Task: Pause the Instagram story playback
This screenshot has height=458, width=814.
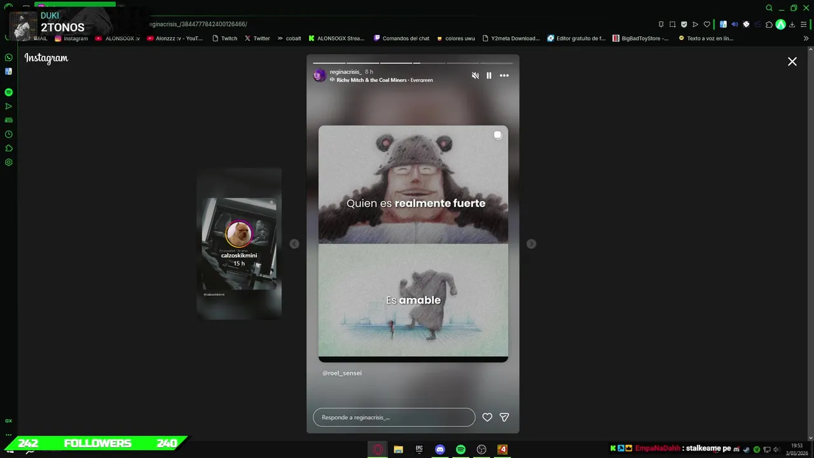Action: (x=489, y=76)
